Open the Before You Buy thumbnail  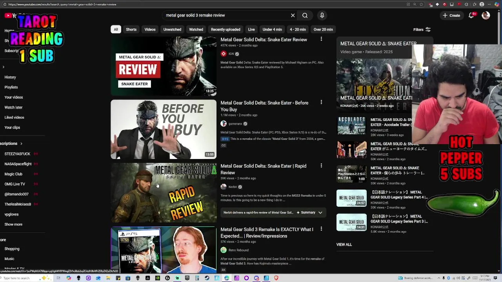[x=164, y=129]
